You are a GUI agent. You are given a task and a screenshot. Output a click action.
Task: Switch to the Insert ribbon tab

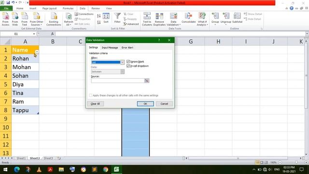[33, 9]
